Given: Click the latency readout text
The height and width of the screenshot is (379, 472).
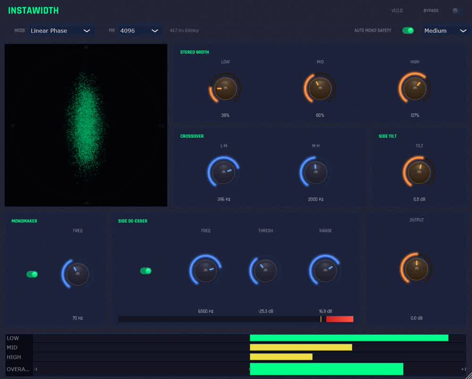Looking at the screenshot, I should [x=184, y=30].
